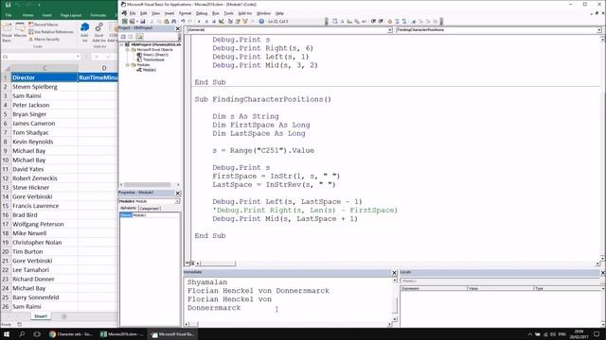Open Formulas tab in Excel ribbon
Viewport: 606px width, 340px height.
tap(98, 15)
